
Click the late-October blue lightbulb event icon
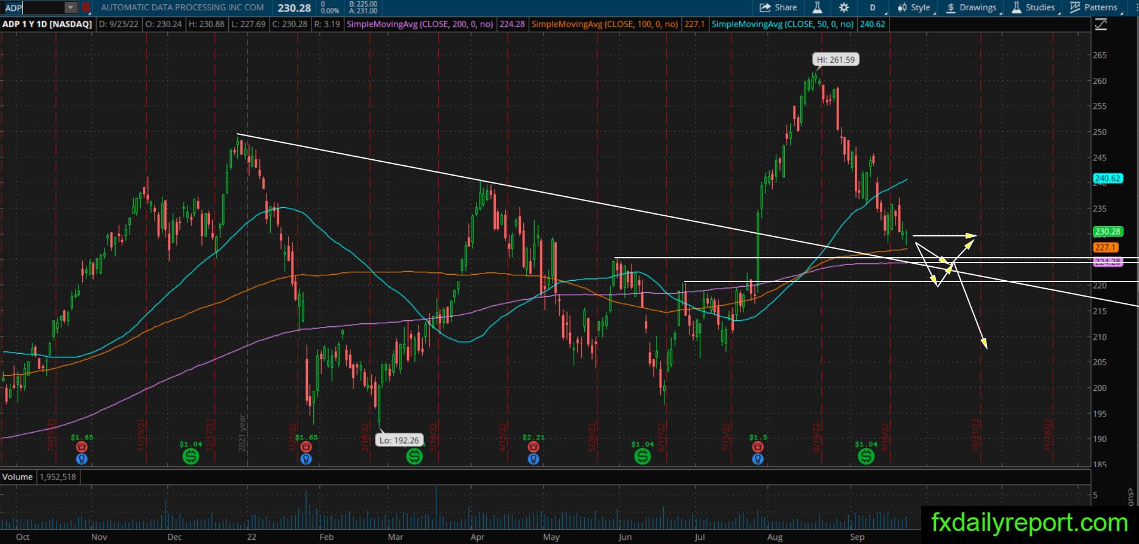(82, 459)
